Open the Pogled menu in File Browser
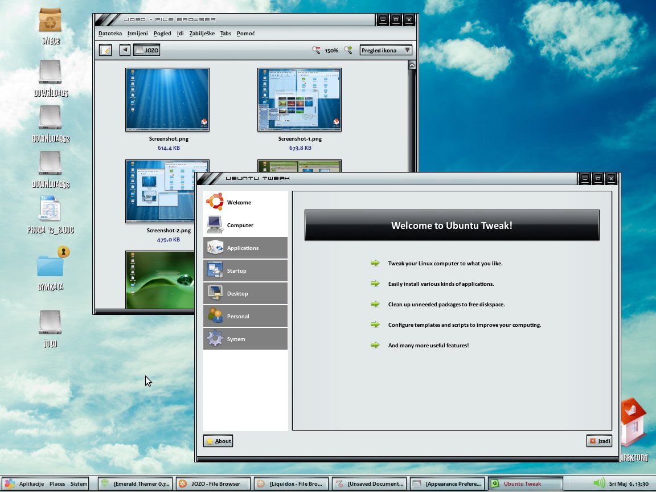This screenshot has width=656, height=492. (162, 34)
